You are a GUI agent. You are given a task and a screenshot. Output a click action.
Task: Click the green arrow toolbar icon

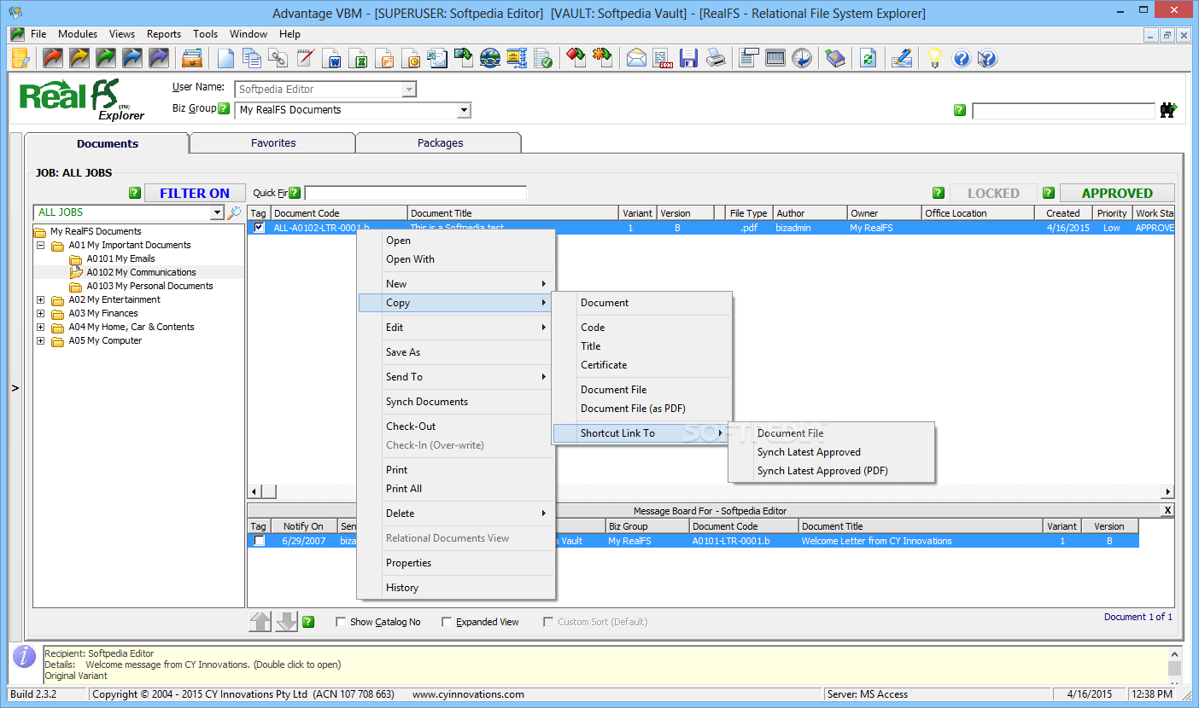(106, 58)
